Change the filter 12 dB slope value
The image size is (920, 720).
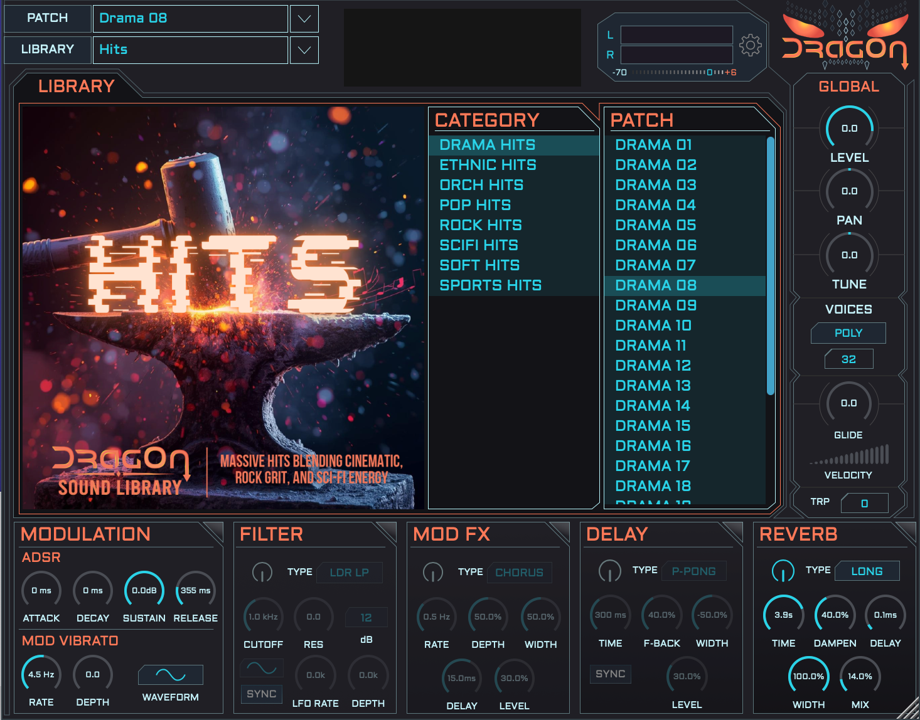coord(366,618)
